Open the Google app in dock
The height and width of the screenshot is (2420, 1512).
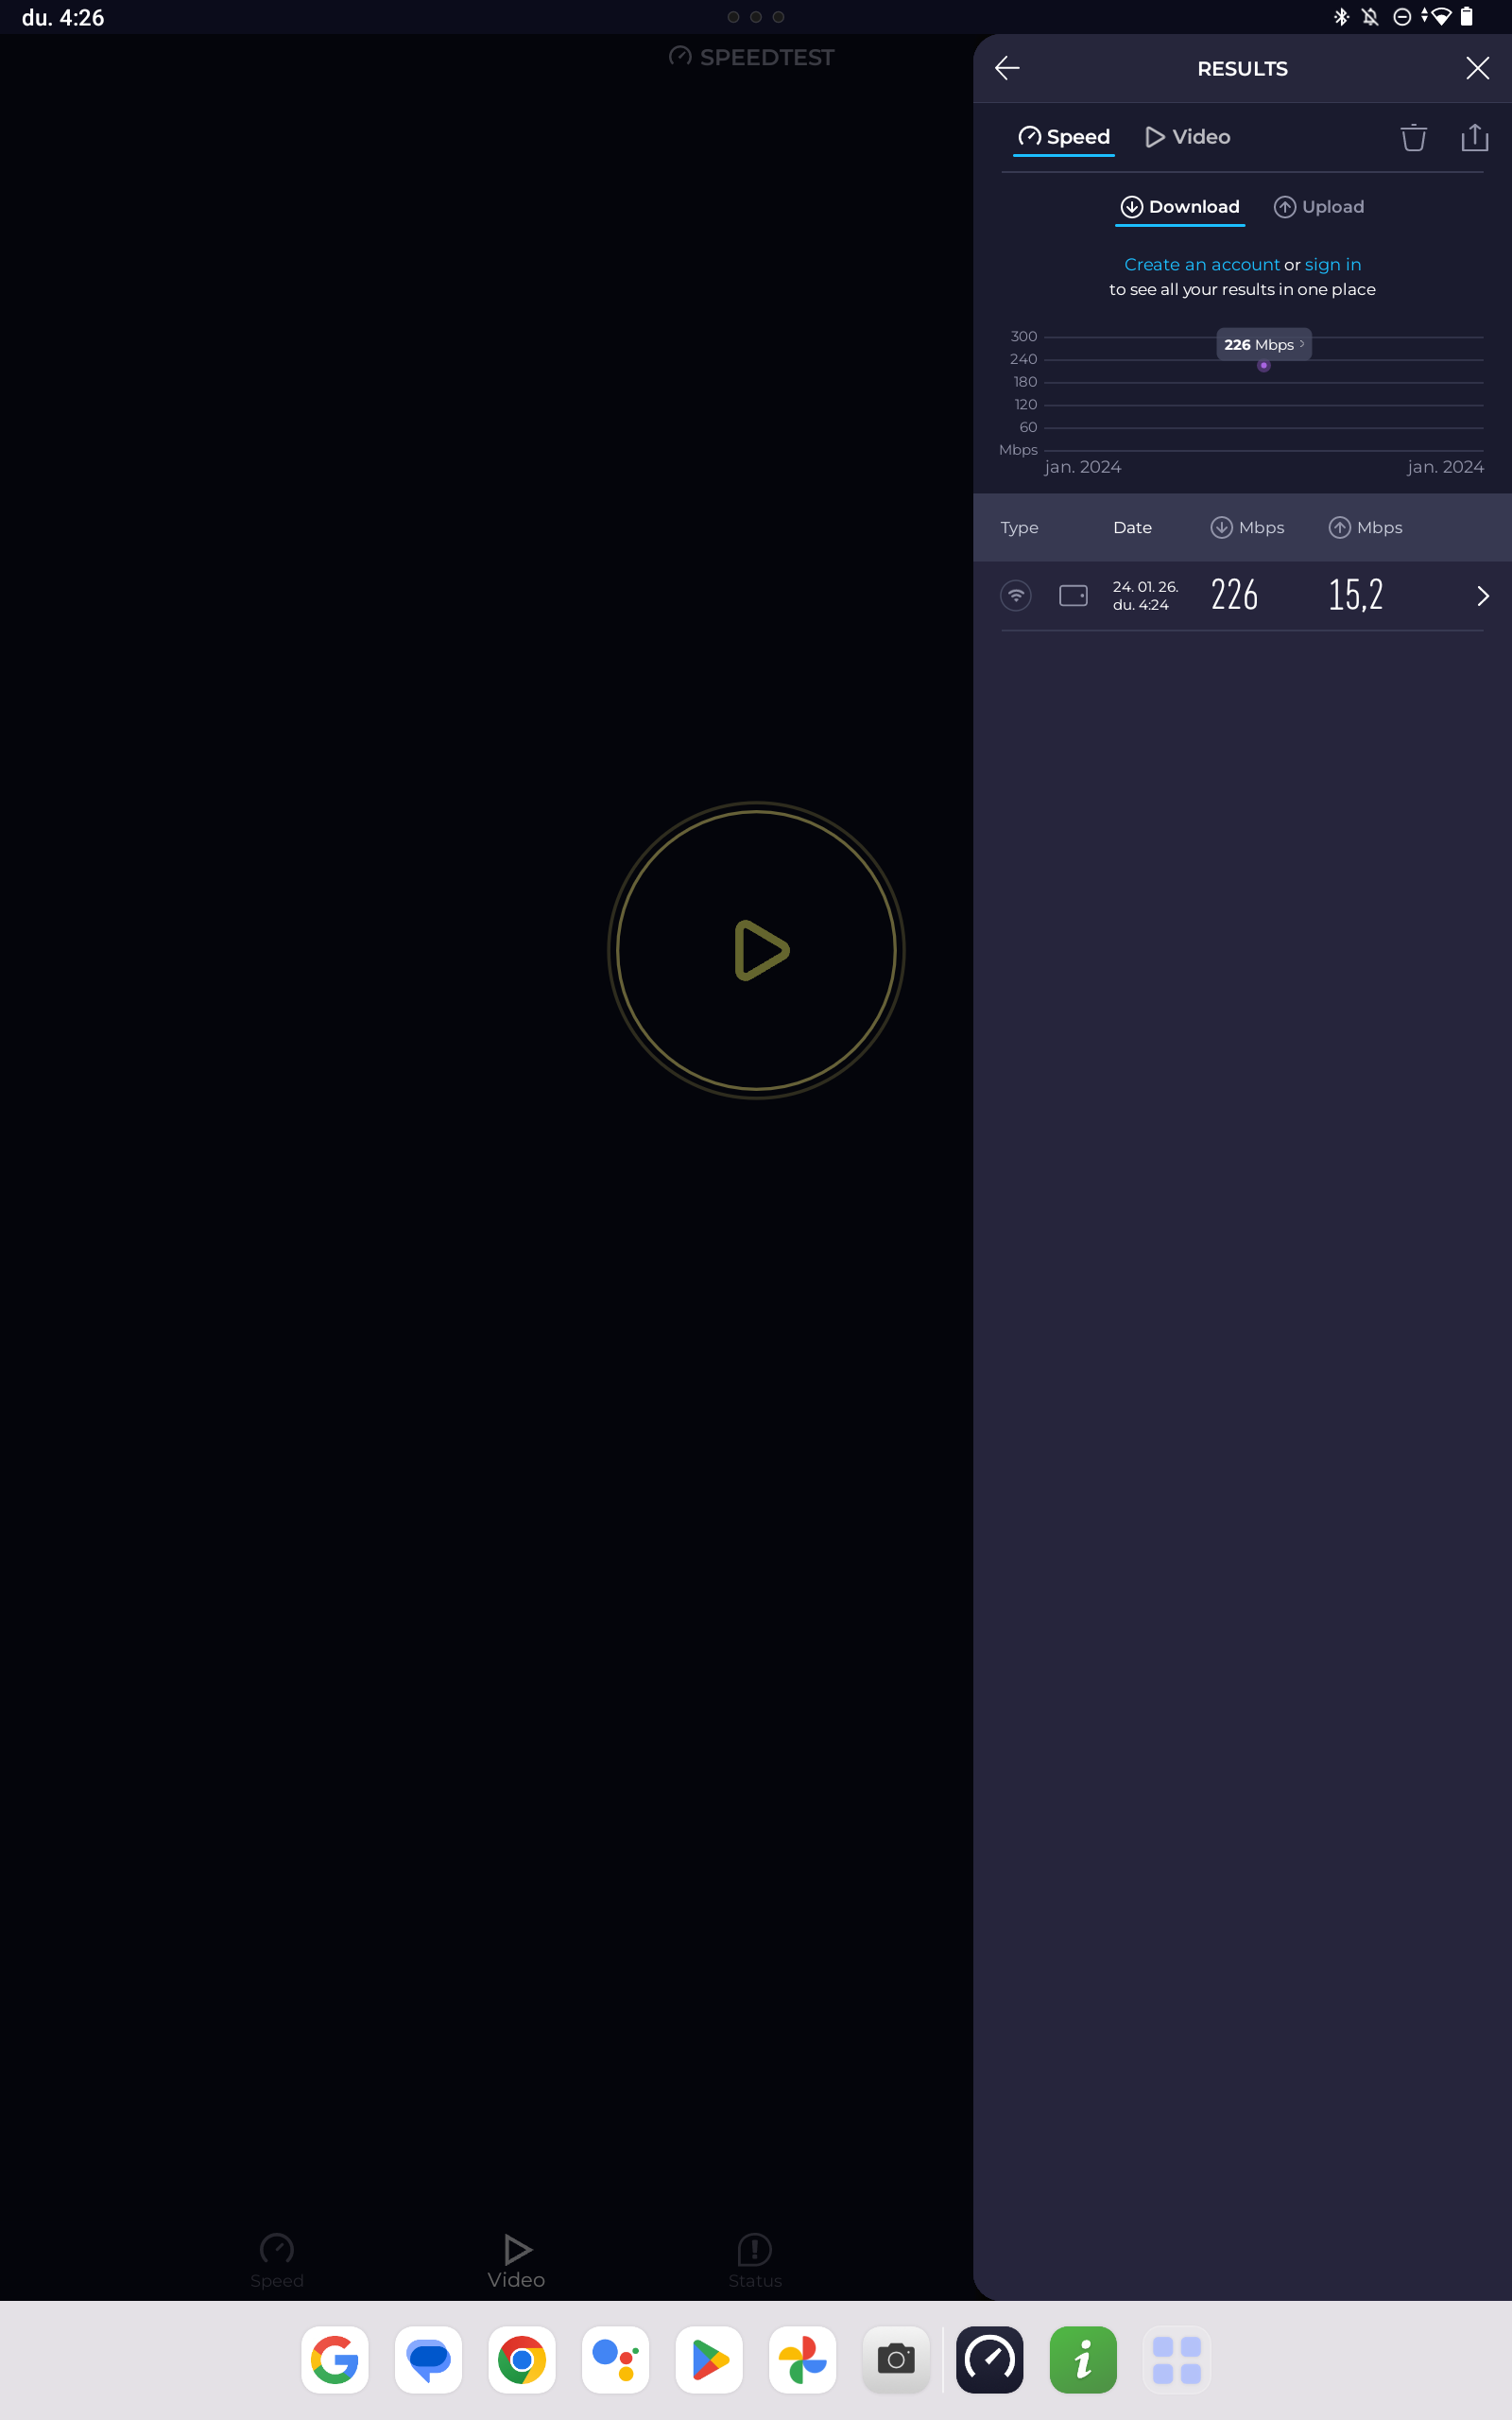335,2360
